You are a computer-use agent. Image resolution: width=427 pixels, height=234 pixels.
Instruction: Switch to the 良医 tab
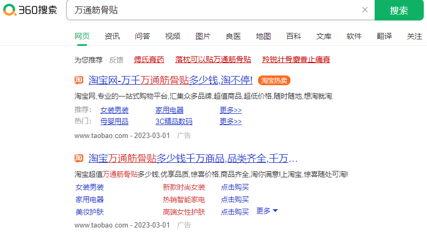(x=233, y=36)
